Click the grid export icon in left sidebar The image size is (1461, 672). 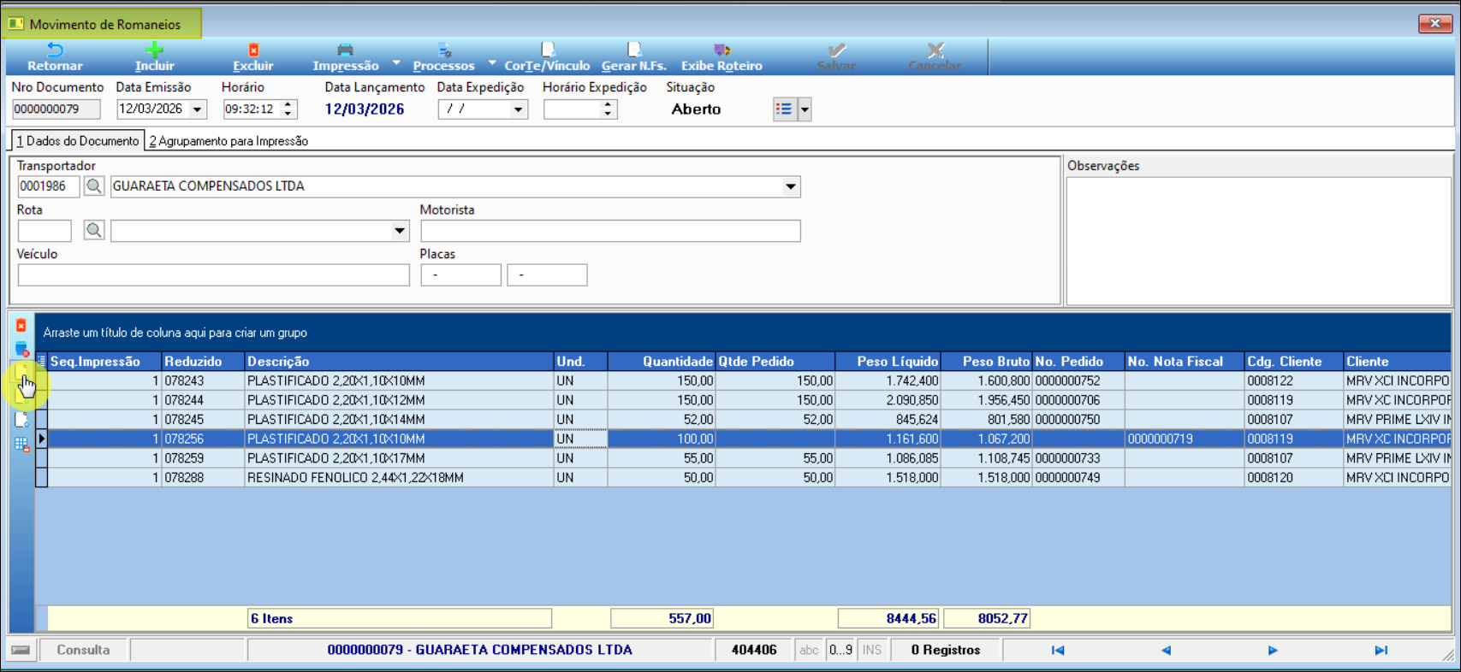point(21,444)
